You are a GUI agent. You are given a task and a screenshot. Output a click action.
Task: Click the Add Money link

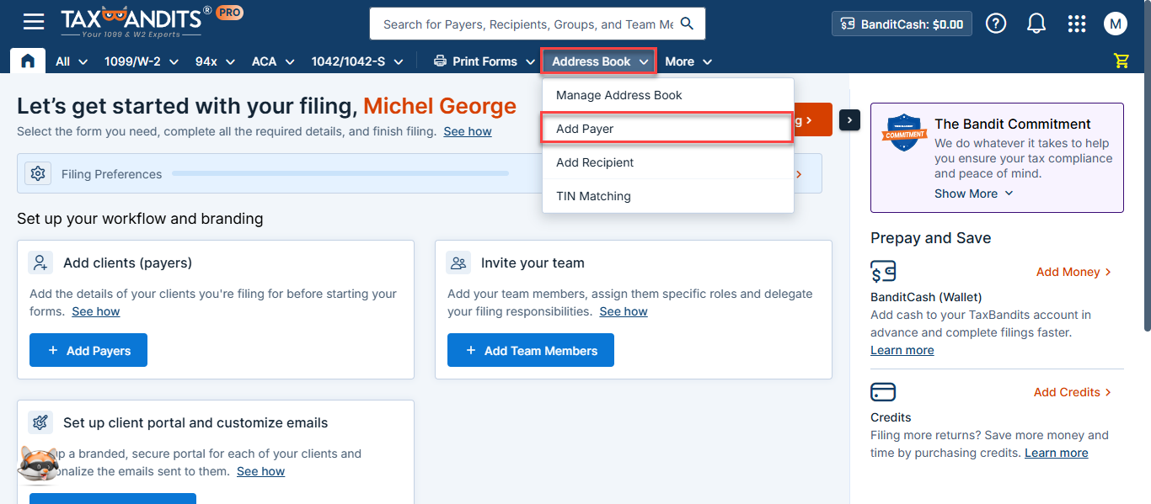point(1074,272)
